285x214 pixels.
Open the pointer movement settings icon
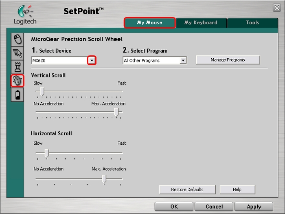18,53
